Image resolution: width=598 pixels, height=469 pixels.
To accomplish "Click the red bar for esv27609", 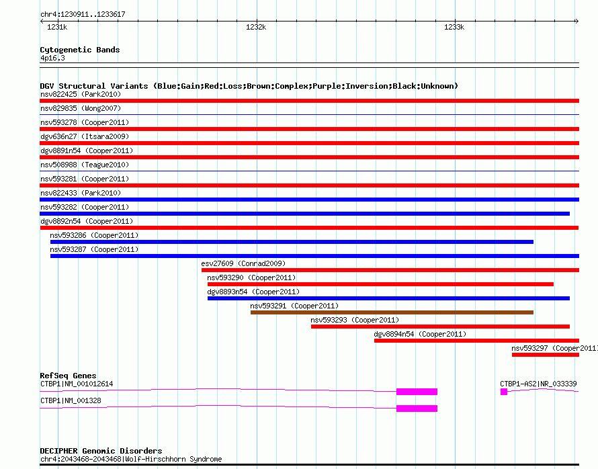I will click(x=390, y=270).
